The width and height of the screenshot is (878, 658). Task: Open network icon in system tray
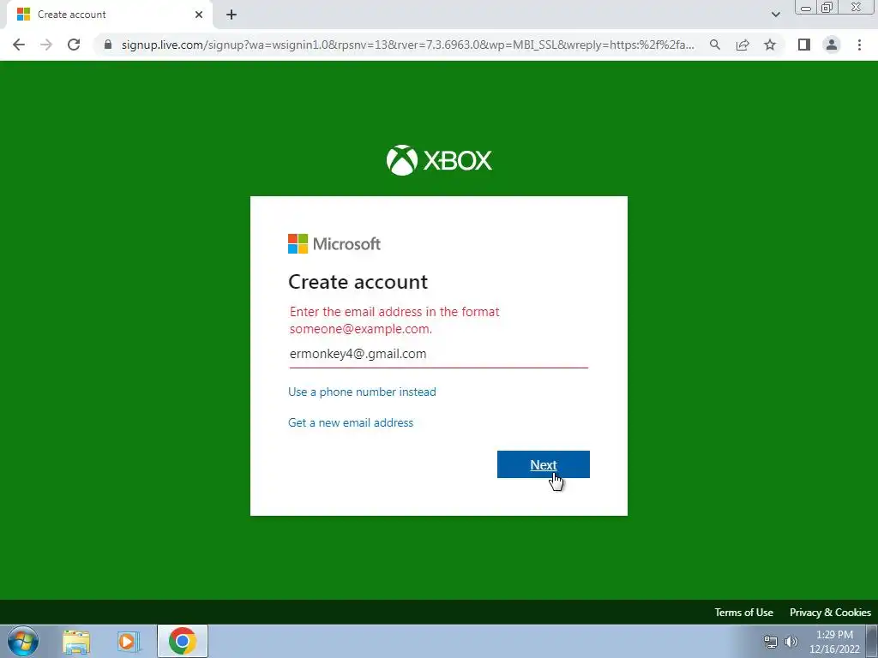[771, 641]
